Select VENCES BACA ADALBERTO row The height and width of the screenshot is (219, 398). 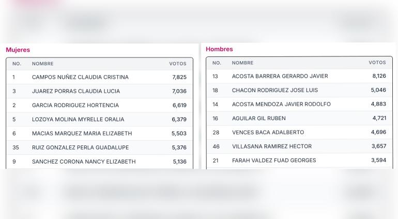[299, 132]
